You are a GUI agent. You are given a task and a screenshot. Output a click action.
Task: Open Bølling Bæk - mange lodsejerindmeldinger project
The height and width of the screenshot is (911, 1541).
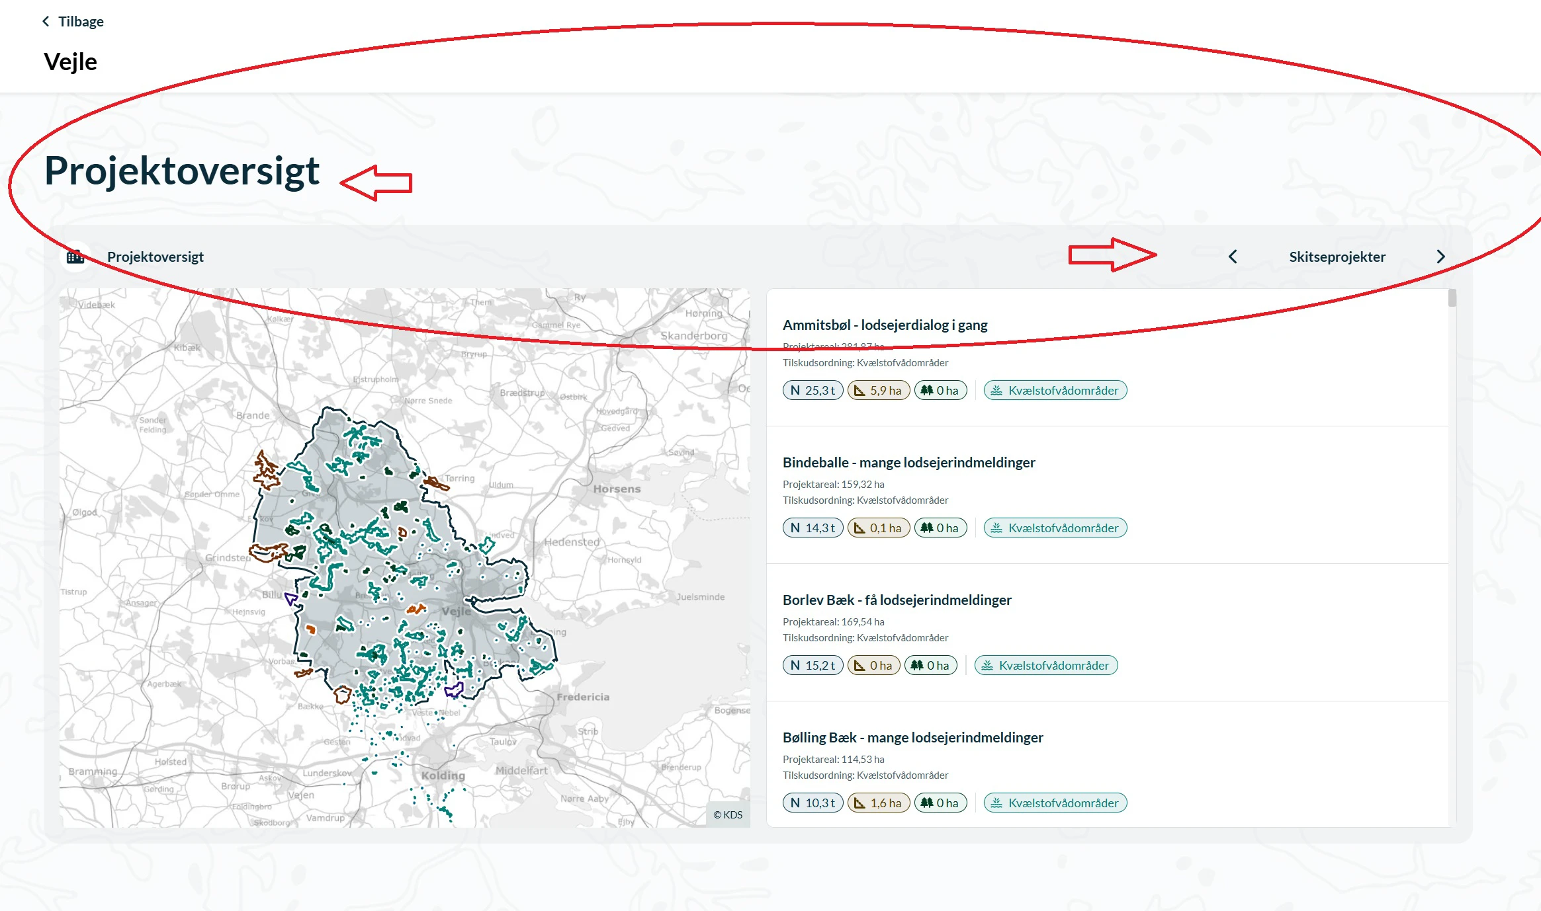[x=912, y=737]
